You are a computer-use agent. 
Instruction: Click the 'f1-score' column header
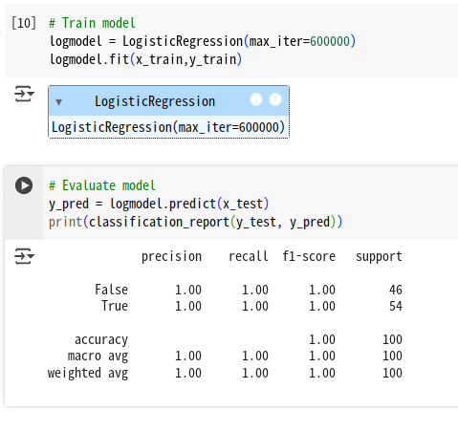pos(309,256)
